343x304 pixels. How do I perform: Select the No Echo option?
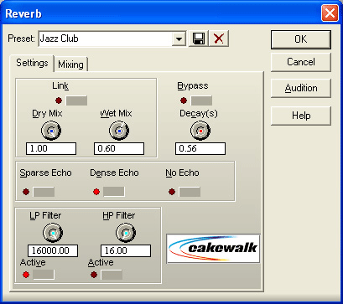click(x=190, y=192)
